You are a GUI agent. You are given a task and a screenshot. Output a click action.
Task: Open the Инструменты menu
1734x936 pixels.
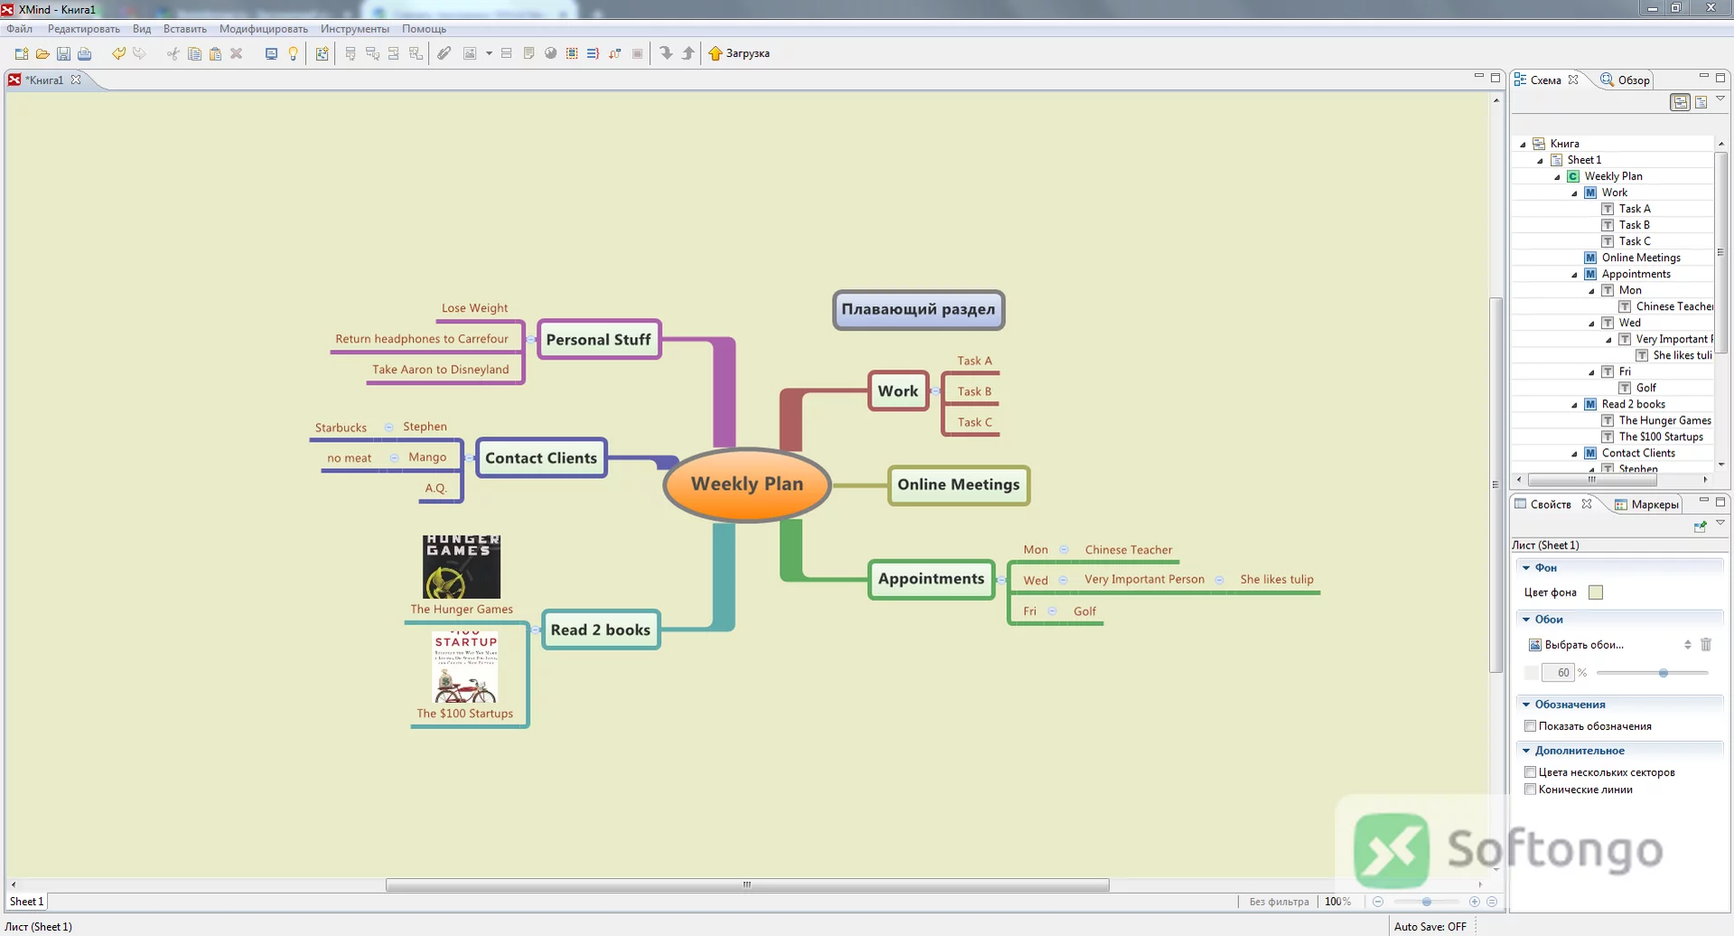(355, 29)
